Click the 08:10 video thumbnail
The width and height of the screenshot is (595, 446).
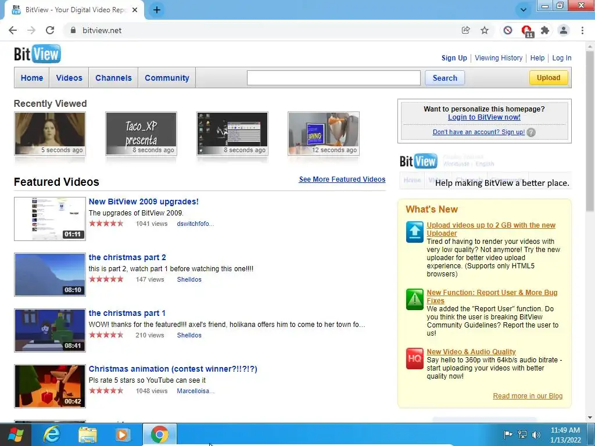point(50,275)
